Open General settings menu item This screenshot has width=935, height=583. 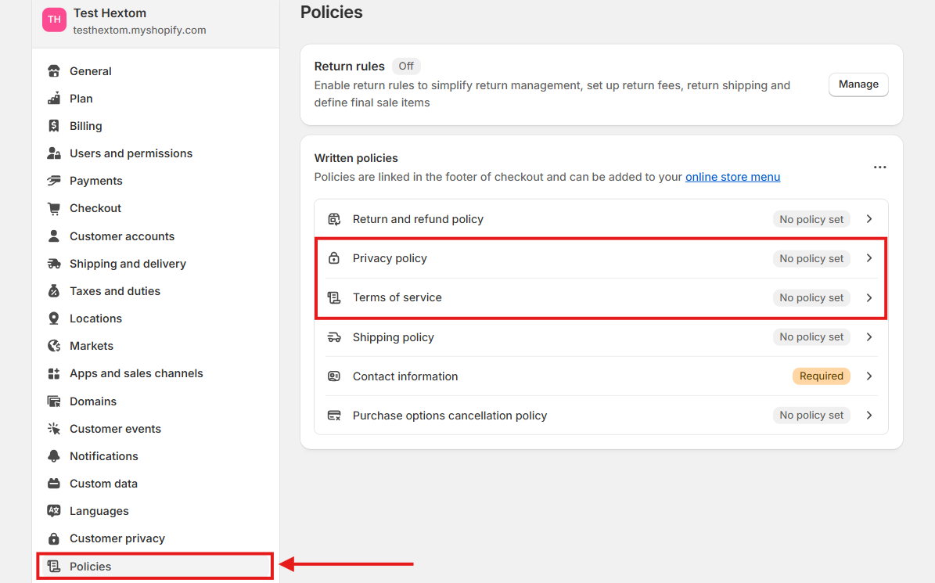156,71
